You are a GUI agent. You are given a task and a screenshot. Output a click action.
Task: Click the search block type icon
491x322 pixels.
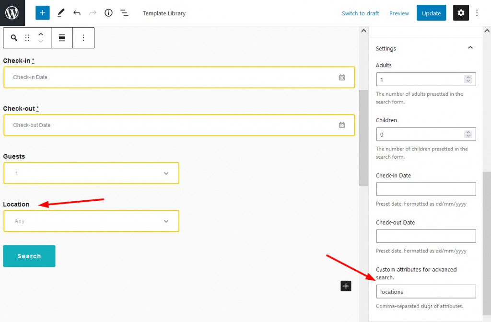point(14,38)
